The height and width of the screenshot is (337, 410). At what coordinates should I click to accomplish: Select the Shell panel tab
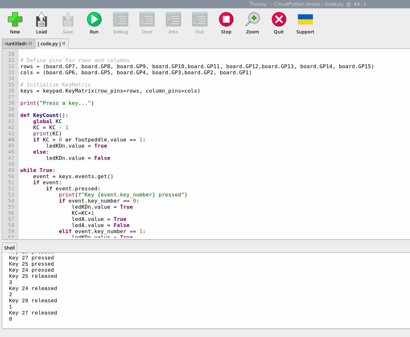click(x=9, y=248)
